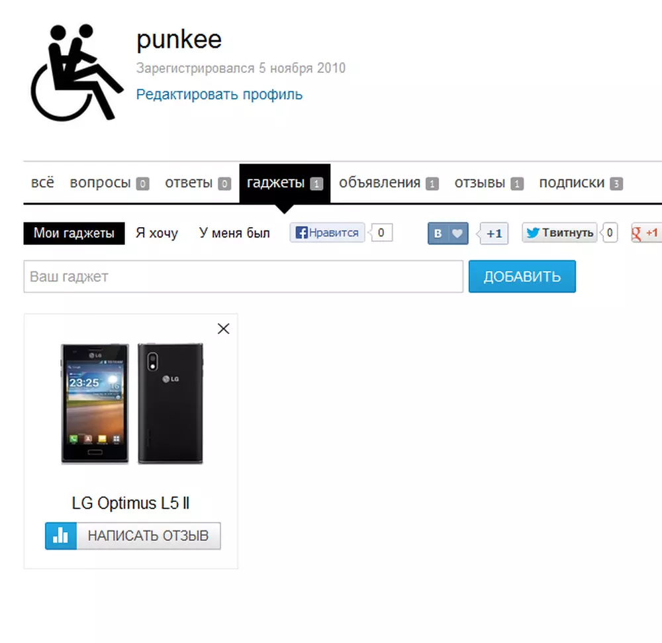662x643 pixels.
Task: Remove LG Optimus L5 II with the X icon
Action: coord(223,328)
